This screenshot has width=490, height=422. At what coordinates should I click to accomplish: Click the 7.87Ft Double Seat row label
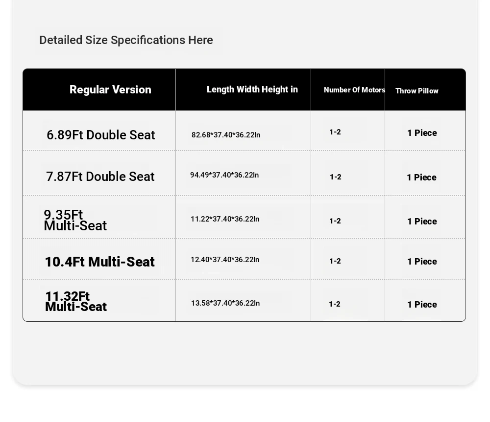point(100,177)
